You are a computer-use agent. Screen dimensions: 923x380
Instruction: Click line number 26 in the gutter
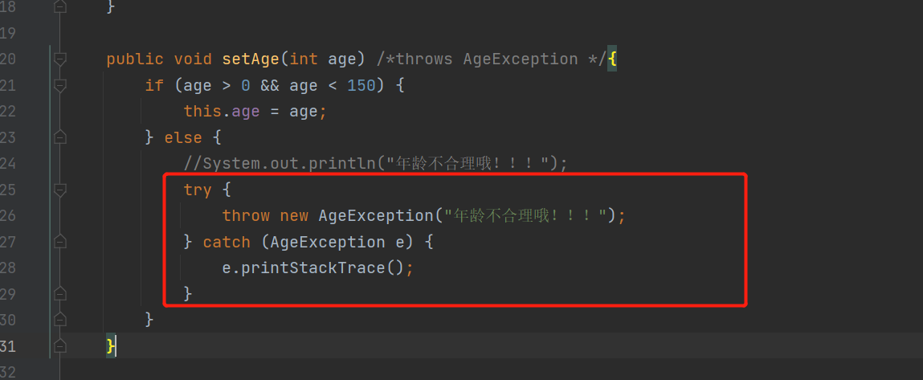pos(8,215)
